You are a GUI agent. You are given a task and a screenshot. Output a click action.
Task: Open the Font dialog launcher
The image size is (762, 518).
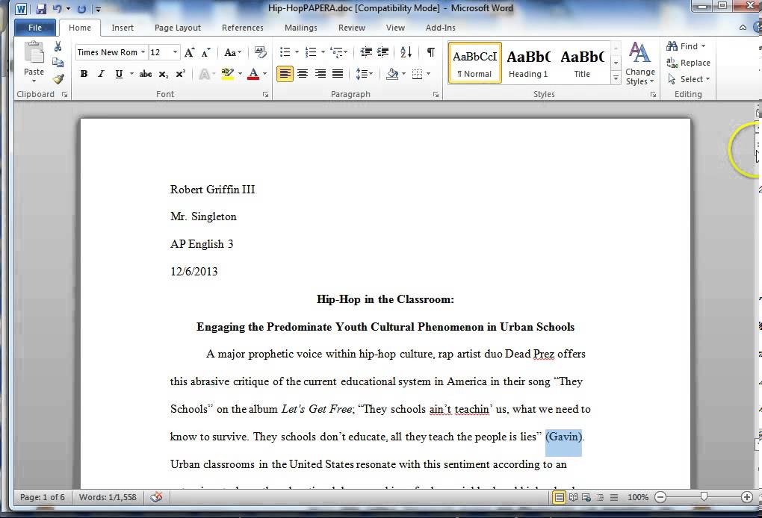(x=265, y=94)
